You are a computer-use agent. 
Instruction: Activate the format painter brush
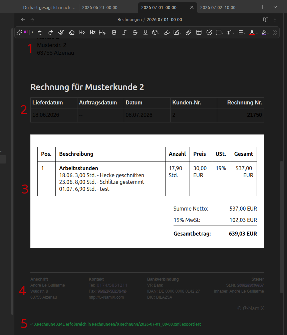coord(61,32)
